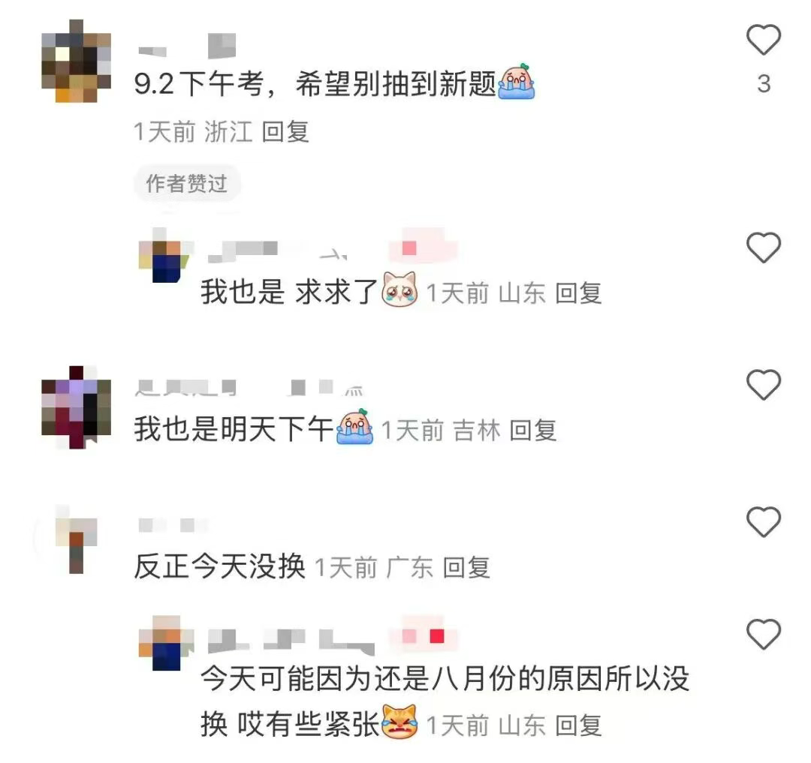Open the avatar next to 反正今天没换
The image size is (811, 763).
[76, 540]
